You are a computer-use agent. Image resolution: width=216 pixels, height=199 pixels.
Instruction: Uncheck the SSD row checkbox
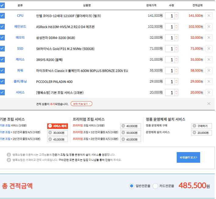tap(2, 48)
